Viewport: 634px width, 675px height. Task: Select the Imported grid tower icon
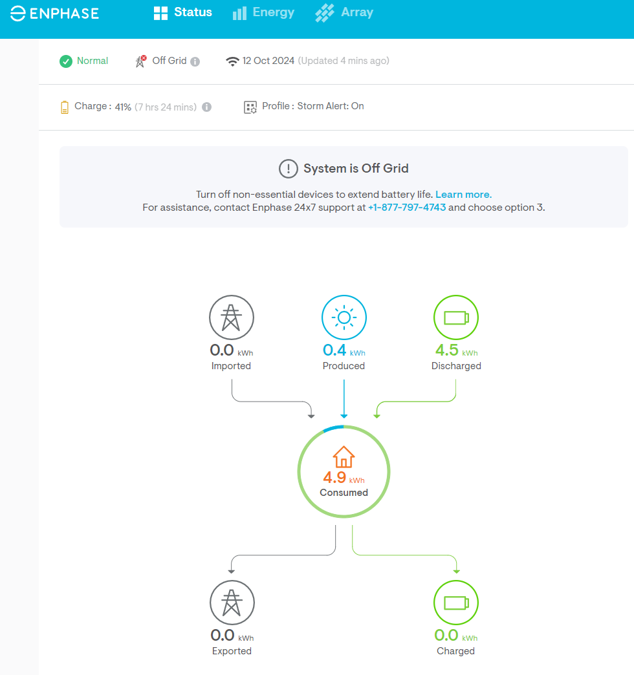click(x=231, y=317)
